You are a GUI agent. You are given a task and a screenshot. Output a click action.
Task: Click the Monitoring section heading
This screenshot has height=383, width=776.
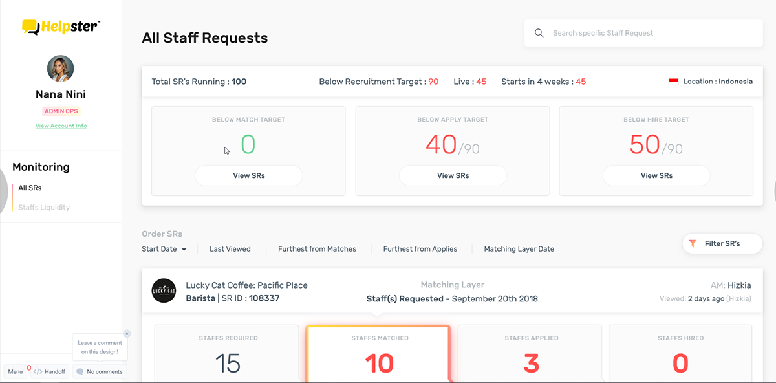(41, 167)
